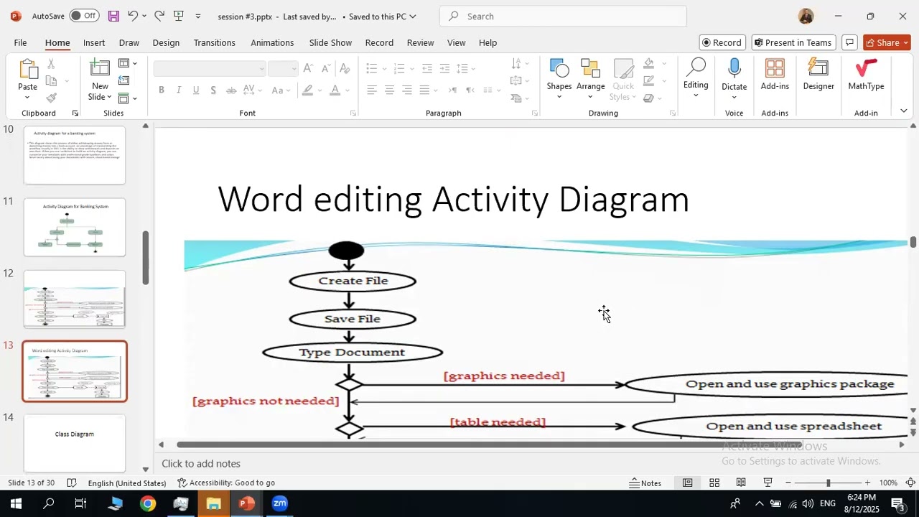919x517 pixels.
Task: Open the Slide Show tab
Action: point(330,42)
